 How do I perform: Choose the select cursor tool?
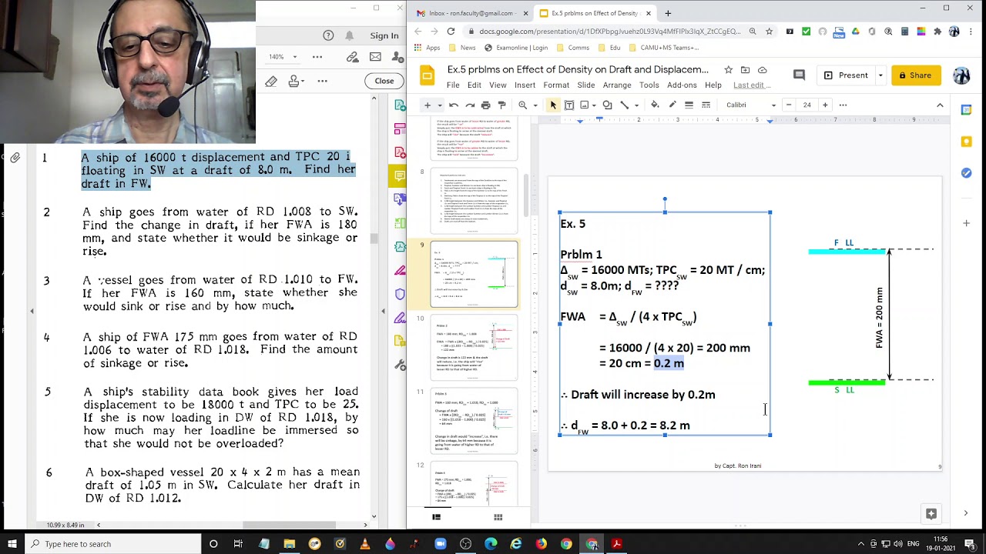553,105
